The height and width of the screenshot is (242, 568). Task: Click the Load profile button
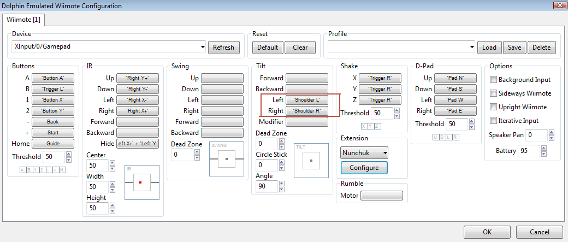pyautogui.click(x=489, y=47)
